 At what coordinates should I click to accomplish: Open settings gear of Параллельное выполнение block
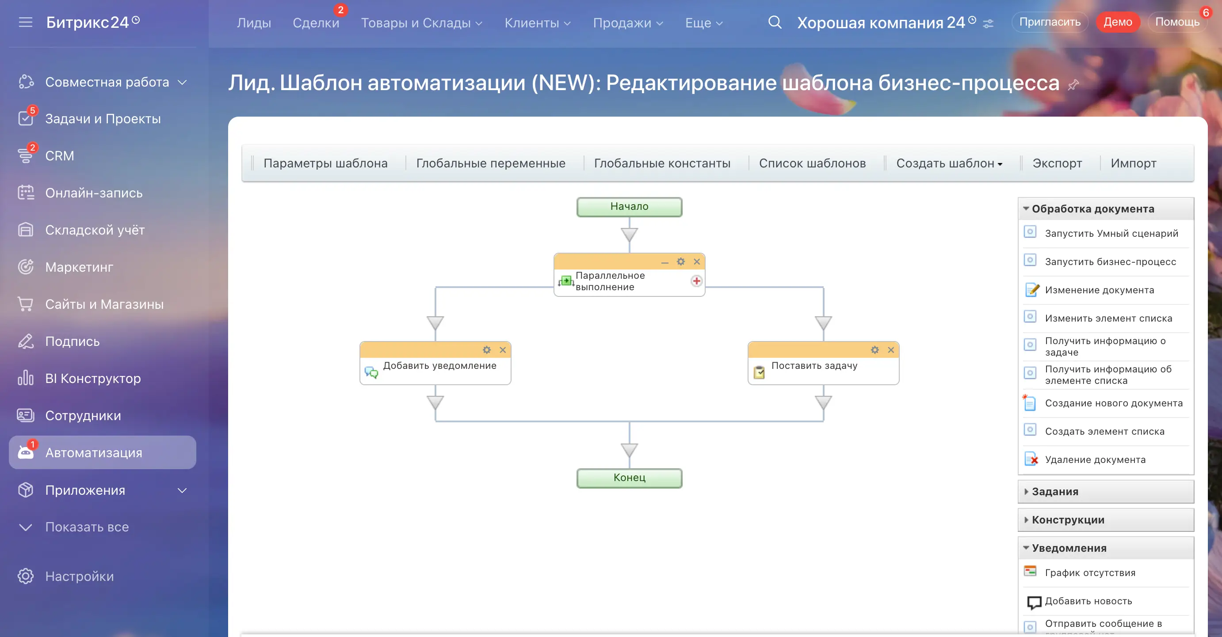tap(681, 262)
